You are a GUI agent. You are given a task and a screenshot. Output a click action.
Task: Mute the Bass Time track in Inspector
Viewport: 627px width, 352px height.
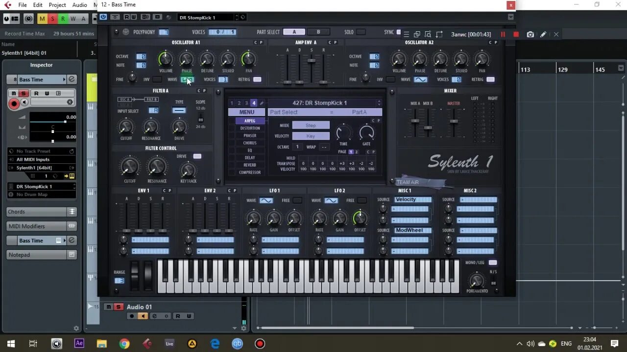coord(14,93)
